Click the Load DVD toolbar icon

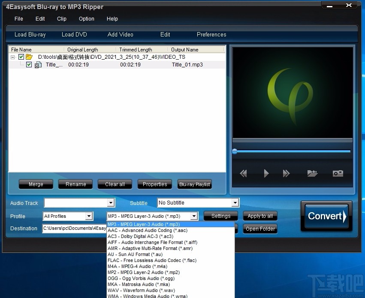pos(74,35)
